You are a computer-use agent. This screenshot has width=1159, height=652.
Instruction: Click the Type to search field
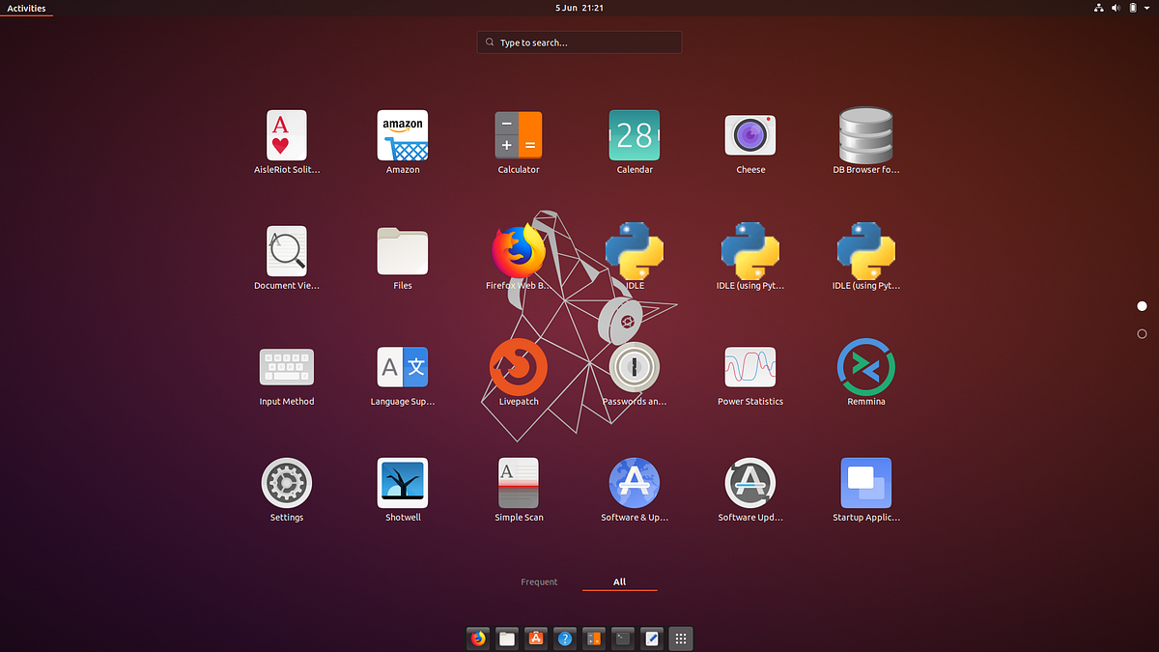[x=579, y=43]
